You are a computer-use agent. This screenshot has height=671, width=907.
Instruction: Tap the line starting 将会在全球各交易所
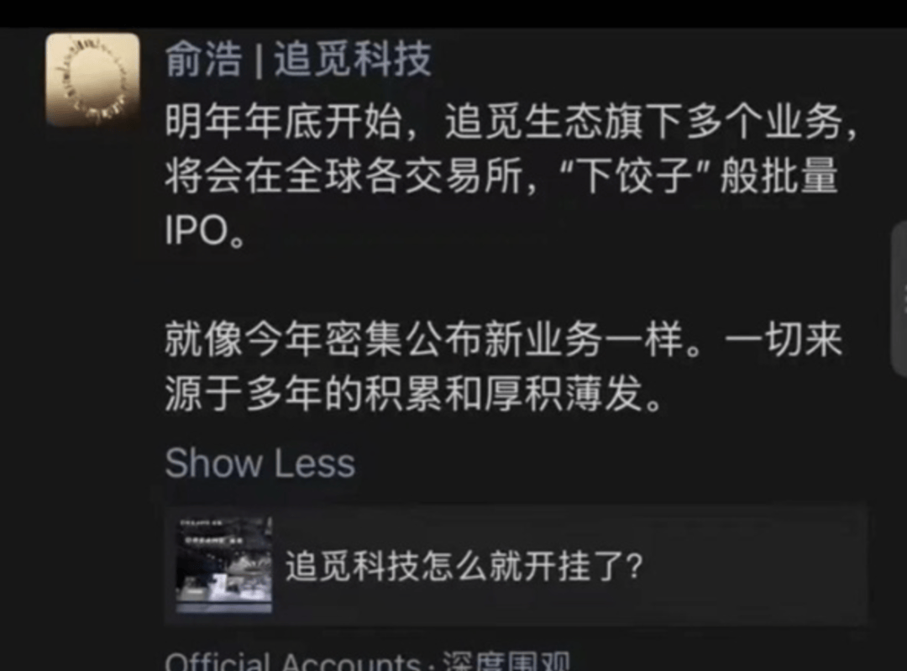tap(501, 176)
